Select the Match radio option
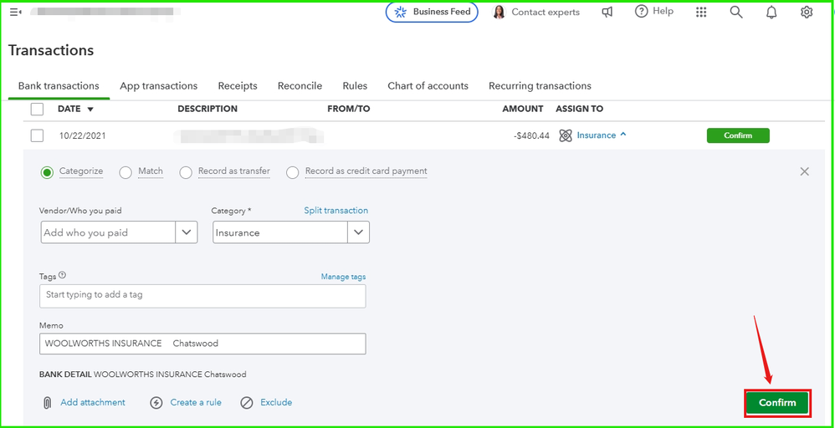Viewport: 835px width, 428px height. [126, 172]
